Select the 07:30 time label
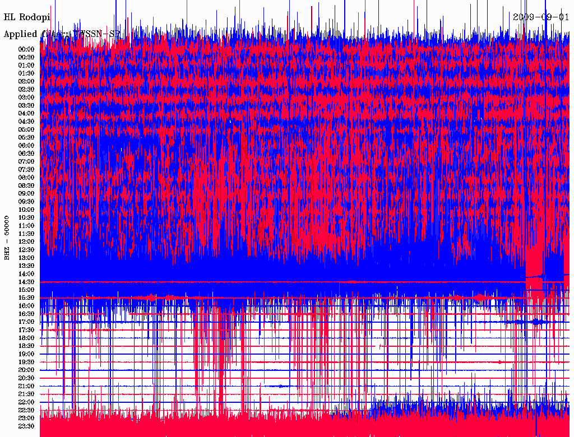Viewport: 574px width, 437px height. pyautogui.click(x=26, y=170)
